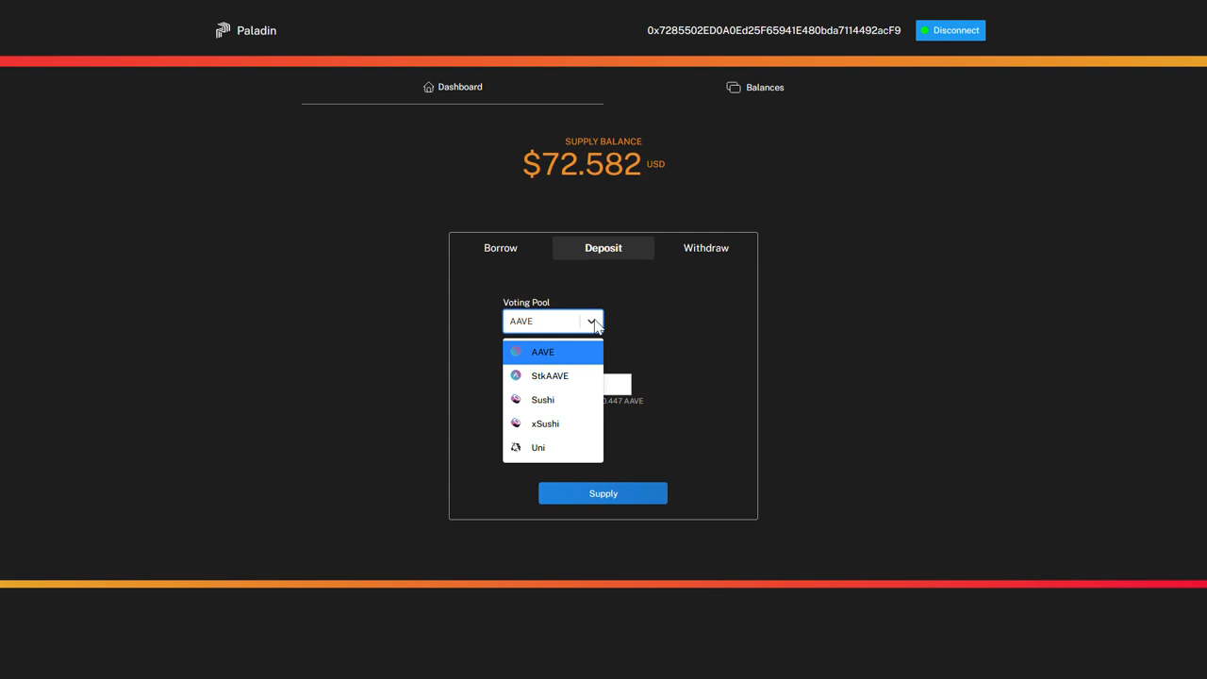
Task: Click the amount input field behind dropdown
Action: coord(618,384)
